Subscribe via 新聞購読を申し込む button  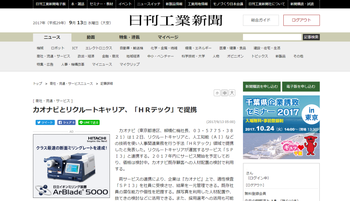click(x=261, y=87)
